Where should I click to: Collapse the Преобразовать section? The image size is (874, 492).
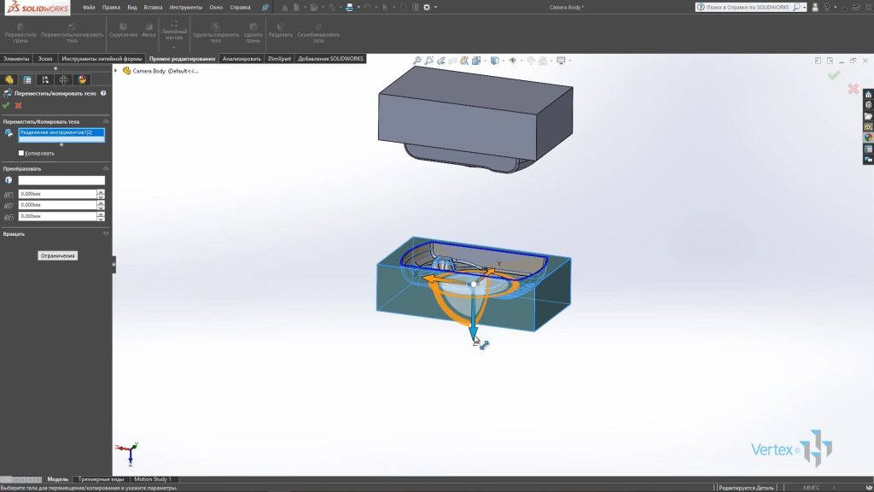pos(106,168)
